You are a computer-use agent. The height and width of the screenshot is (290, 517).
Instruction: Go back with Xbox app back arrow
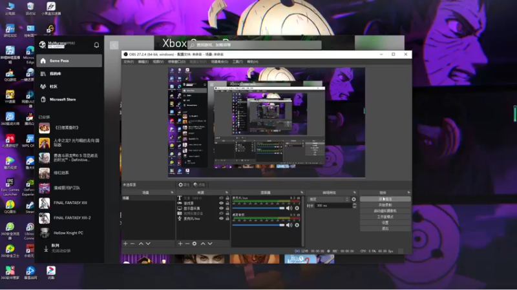(x=114, y=45)
